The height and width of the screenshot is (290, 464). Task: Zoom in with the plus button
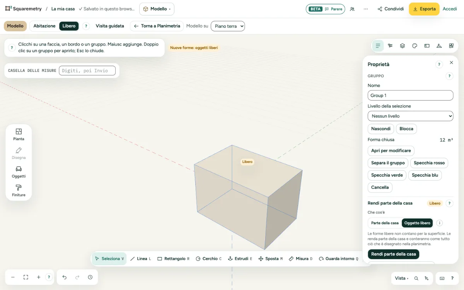tap(39, 277)
